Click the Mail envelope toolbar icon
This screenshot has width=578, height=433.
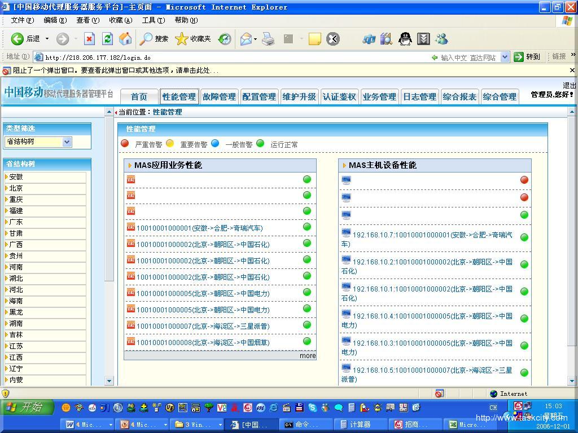point(246,38)
